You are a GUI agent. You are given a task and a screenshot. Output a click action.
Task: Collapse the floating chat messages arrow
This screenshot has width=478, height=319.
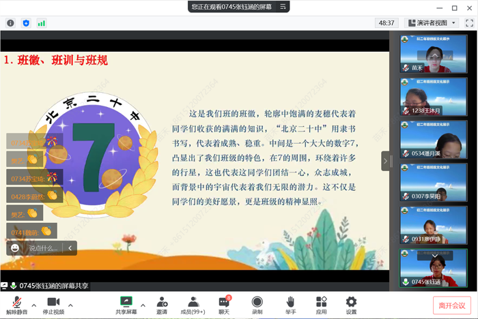pyautogui.click(x=70, y=248)
